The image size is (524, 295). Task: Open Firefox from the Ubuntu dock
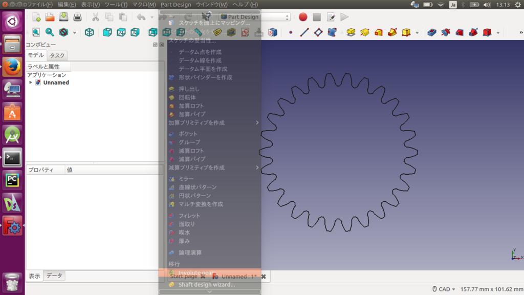[12, 67]
